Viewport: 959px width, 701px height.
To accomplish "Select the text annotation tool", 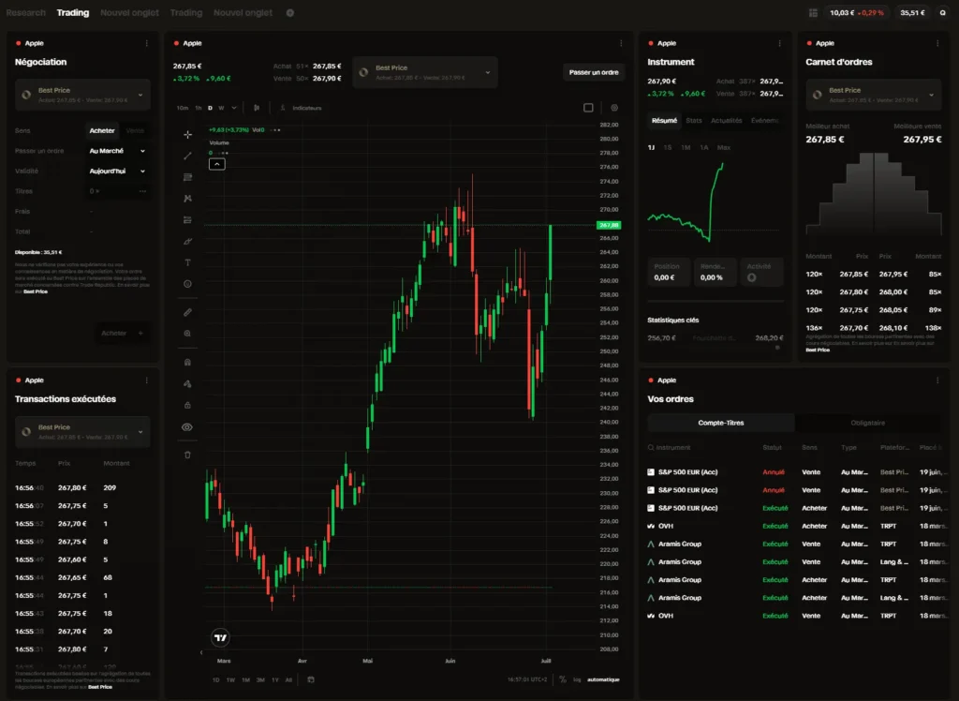I will click(187, 262).
